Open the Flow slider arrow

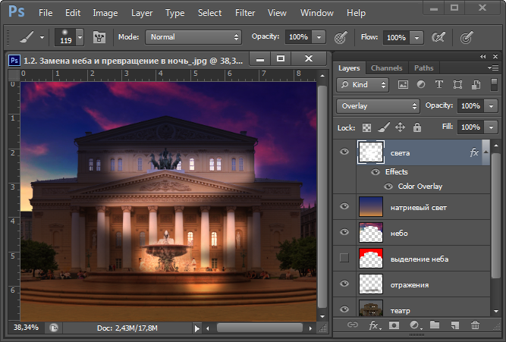pyautogui.click(x=416, y=37)
